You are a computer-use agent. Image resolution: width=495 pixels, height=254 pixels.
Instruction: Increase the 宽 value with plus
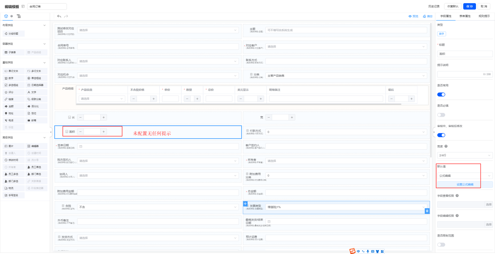point(292,117)
